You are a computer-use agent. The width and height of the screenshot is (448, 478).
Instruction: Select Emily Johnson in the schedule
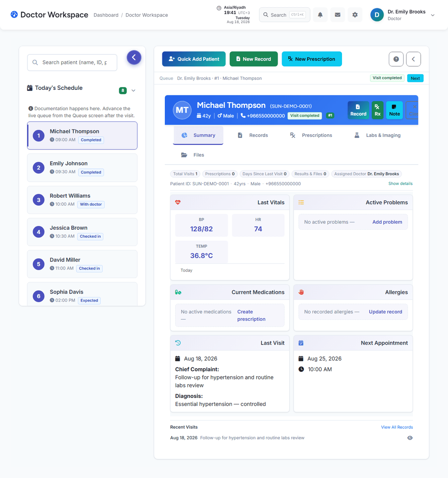[x=82, y=168]
